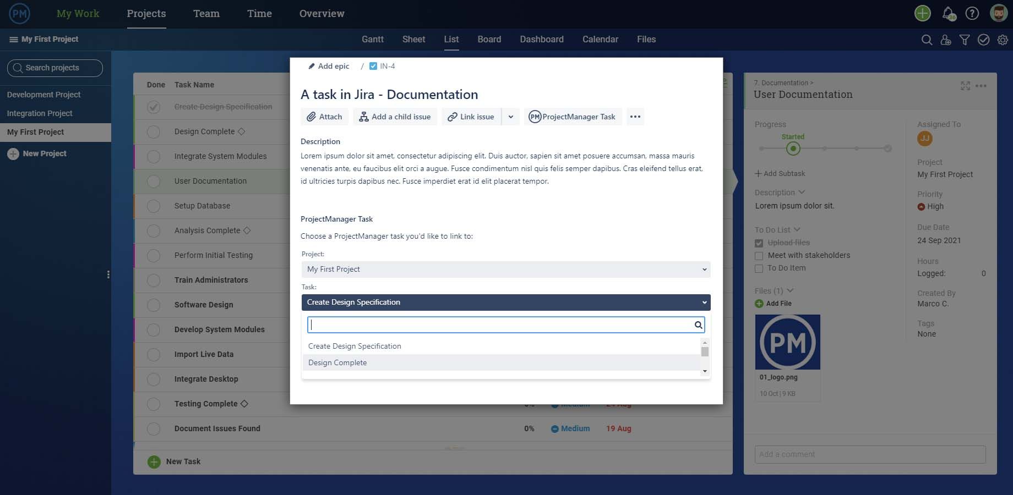The height and width of the screenshot is (495, 1013).
Task: Check Meet with stakeholders to-do
Action: (759, 256)
